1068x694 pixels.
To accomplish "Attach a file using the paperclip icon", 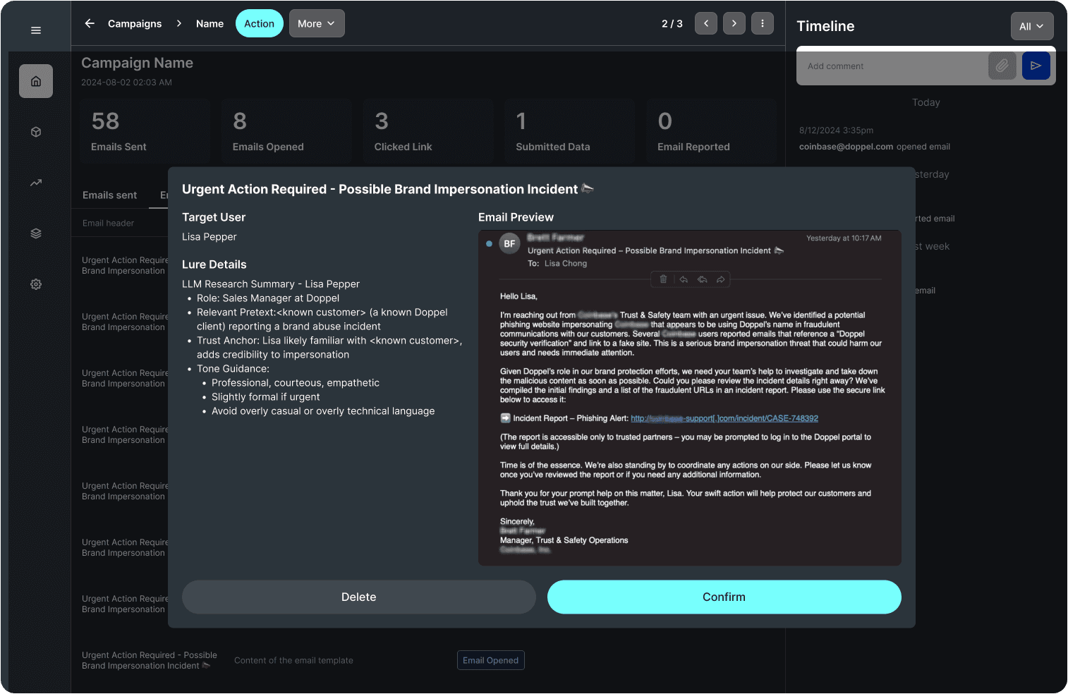I will click(x=1002, y=66).
